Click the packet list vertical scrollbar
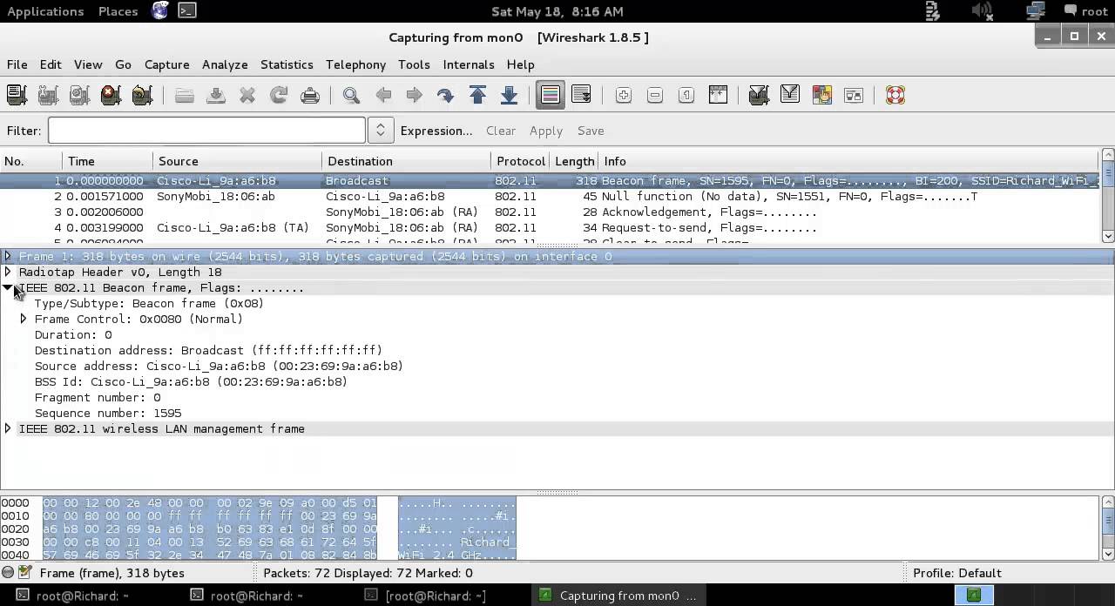This screenshot has height=606, width=1115. tap(1108, 196)
